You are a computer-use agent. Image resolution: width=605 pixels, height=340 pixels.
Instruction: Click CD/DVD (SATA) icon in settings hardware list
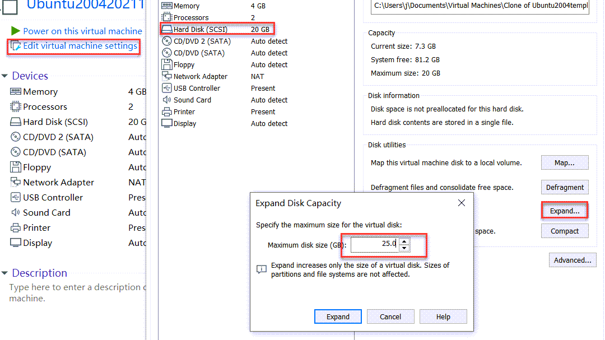pos(167,53)
